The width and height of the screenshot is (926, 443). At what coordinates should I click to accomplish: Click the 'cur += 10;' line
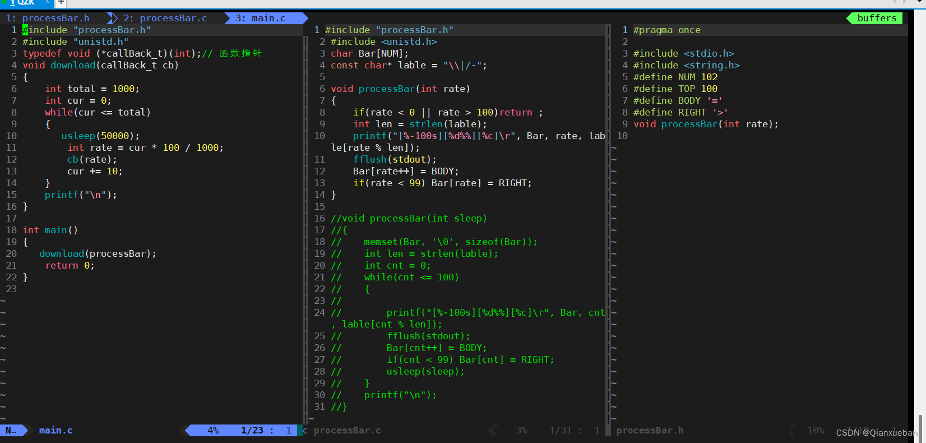95,171
